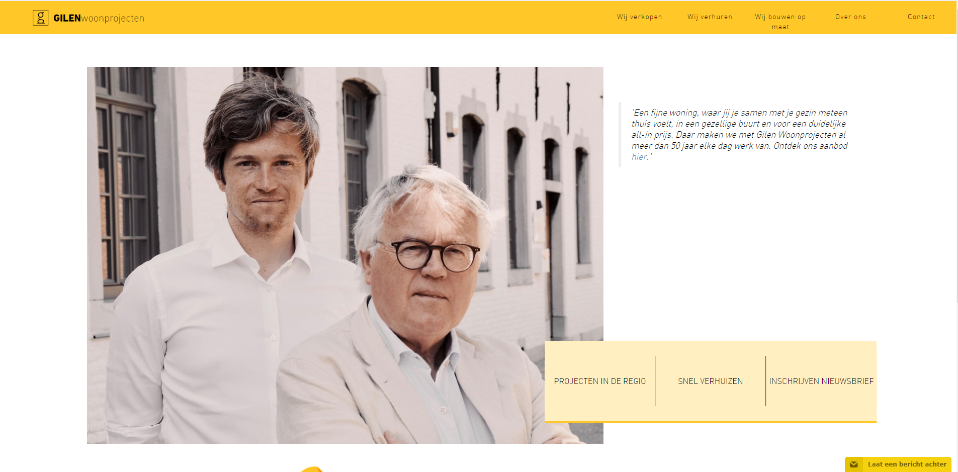Viewport: 958px width, 472px height.
Task: Select 'Inschrijven nieuwsbrief'
Action: tap(821, 381)
